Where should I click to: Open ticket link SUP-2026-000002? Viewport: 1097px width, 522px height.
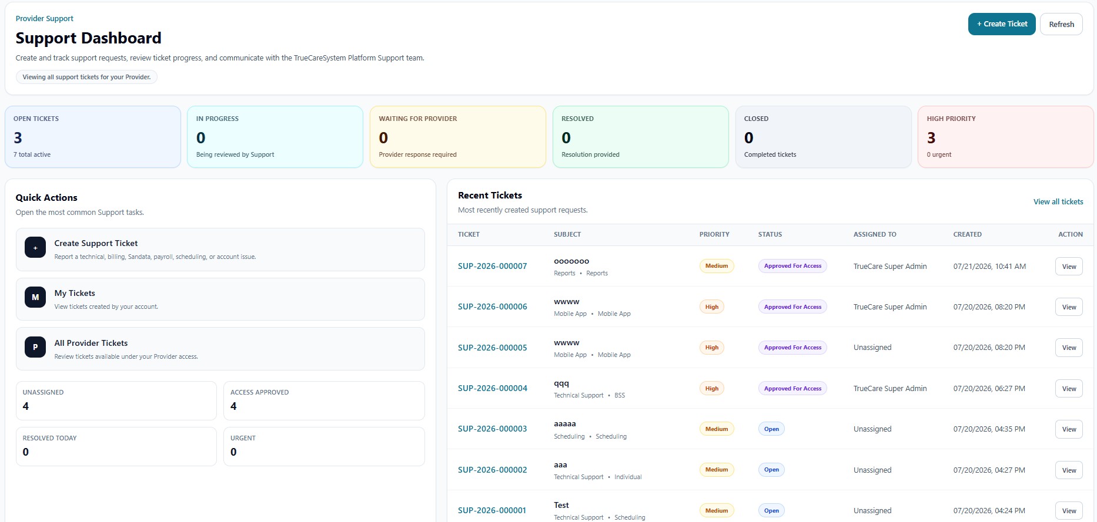pos(492,470)
